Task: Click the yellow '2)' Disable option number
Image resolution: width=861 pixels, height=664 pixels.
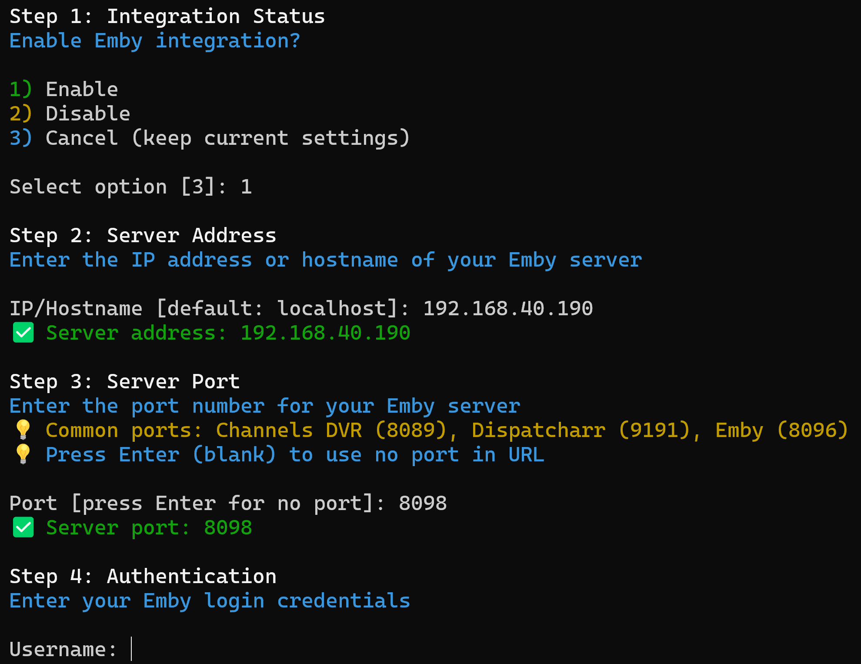Action: [x=20, y=114]
